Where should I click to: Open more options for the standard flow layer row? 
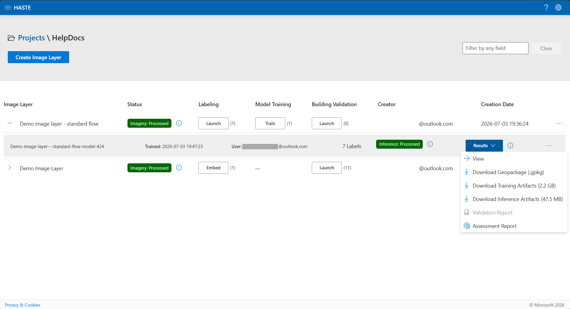[560, 123]
